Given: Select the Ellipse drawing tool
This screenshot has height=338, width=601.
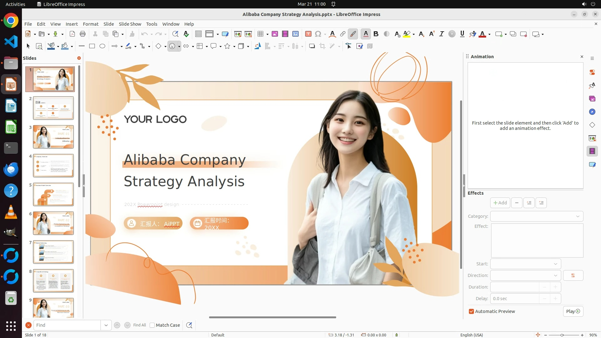Looking at the screenshot, I should tap(102, 46).
